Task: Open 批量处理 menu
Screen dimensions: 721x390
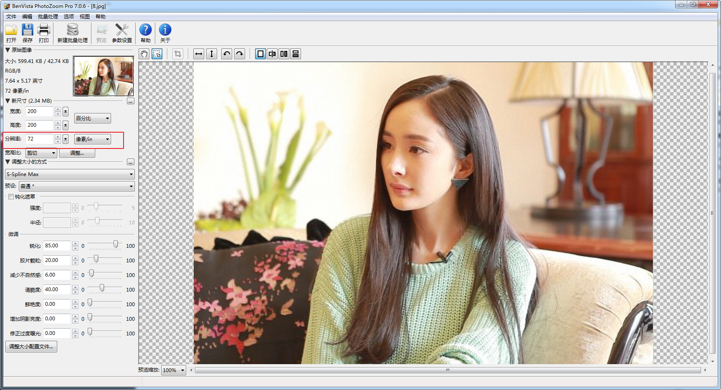Action: (48, 17)
